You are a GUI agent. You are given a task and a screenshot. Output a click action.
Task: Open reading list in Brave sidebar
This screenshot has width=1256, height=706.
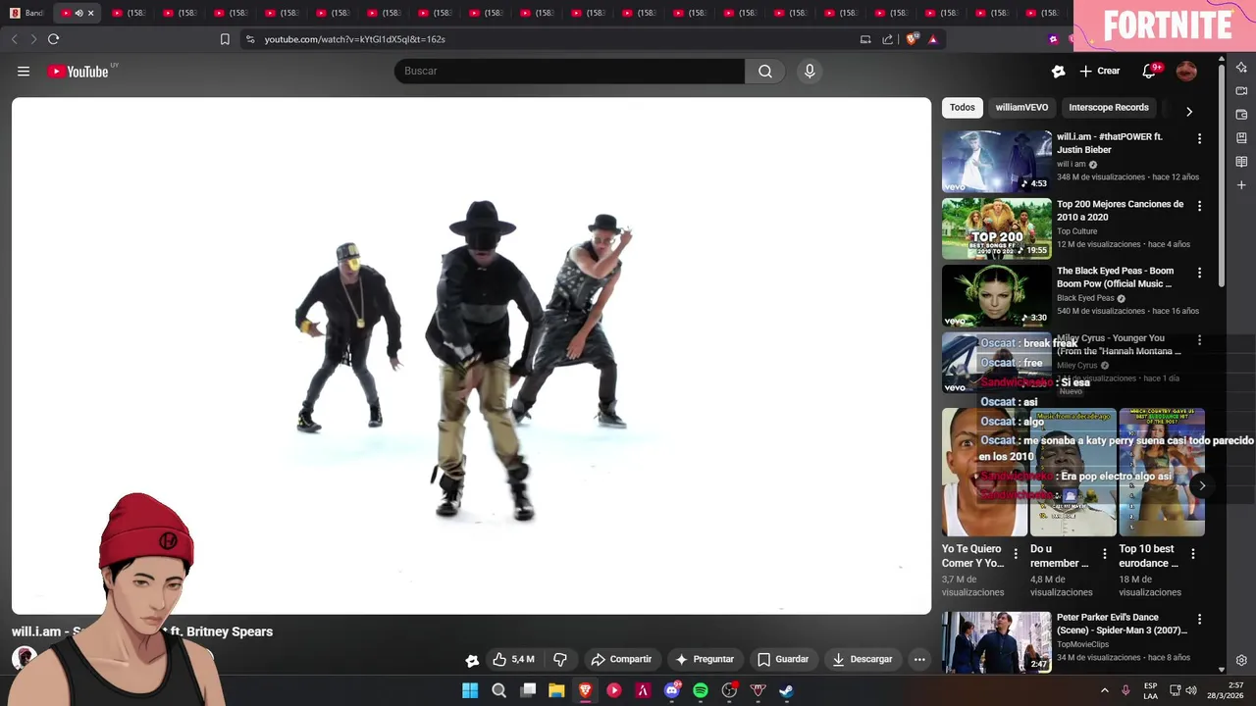pyautogui.click(x=1241, y=161)
